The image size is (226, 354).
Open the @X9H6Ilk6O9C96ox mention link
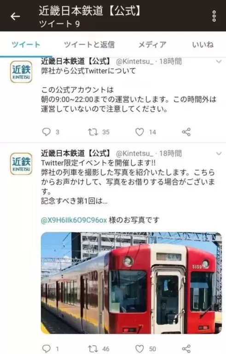click(x=74, y=220)
